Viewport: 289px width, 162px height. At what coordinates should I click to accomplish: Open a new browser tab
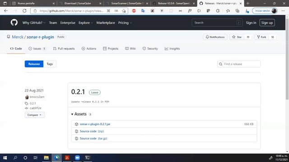(248, 3)
